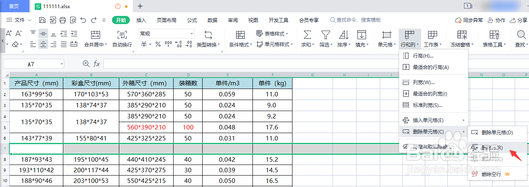Open Print Preview icon
This screenshot has width=529, height=187.
coord(73,20)
